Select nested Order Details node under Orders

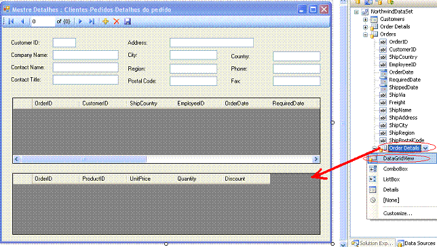tap(404, 148)
